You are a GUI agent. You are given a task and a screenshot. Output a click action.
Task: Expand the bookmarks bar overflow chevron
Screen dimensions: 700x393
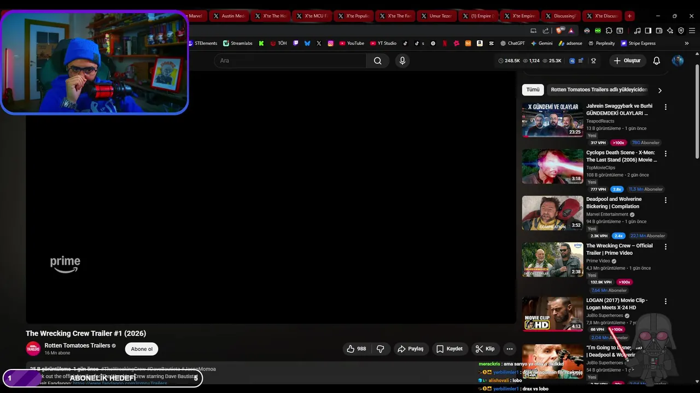[686, 43]
